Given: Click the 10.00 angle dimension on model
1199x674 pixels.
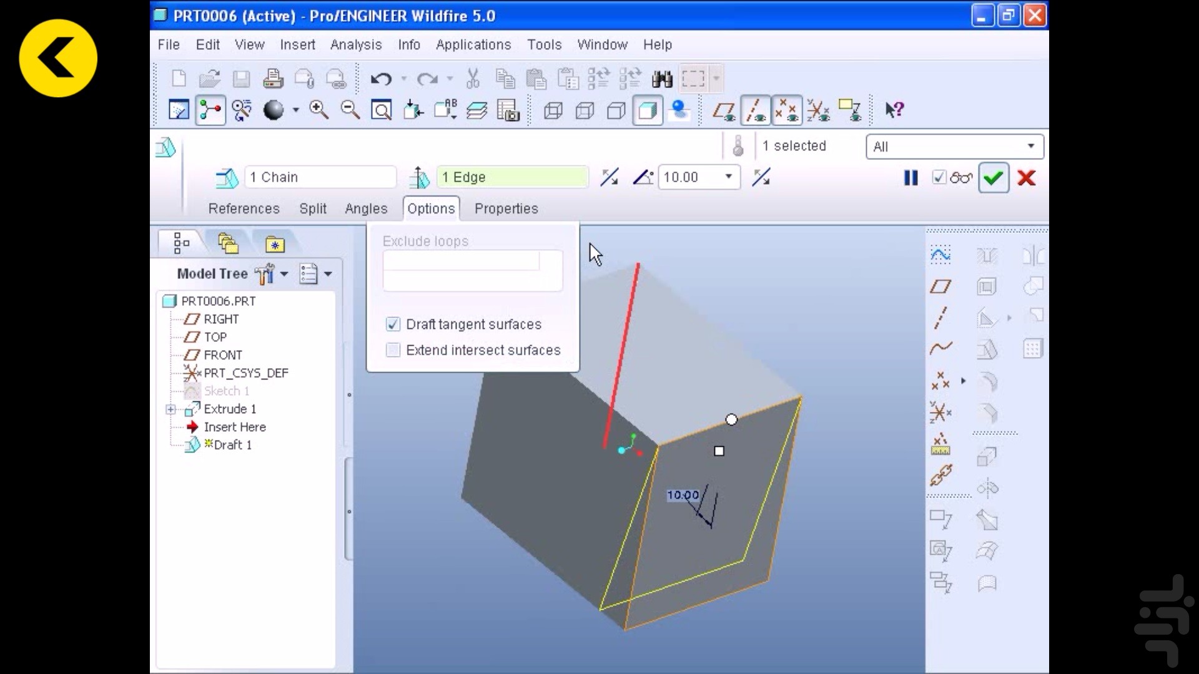Looking at the screenshot, I should (x=683, y=496).
